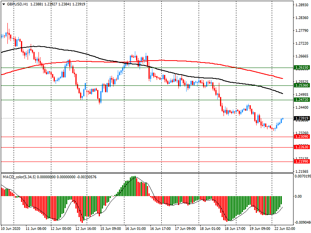Click the MACD_color(5,34,5) indicator label

tap(25, 177)
